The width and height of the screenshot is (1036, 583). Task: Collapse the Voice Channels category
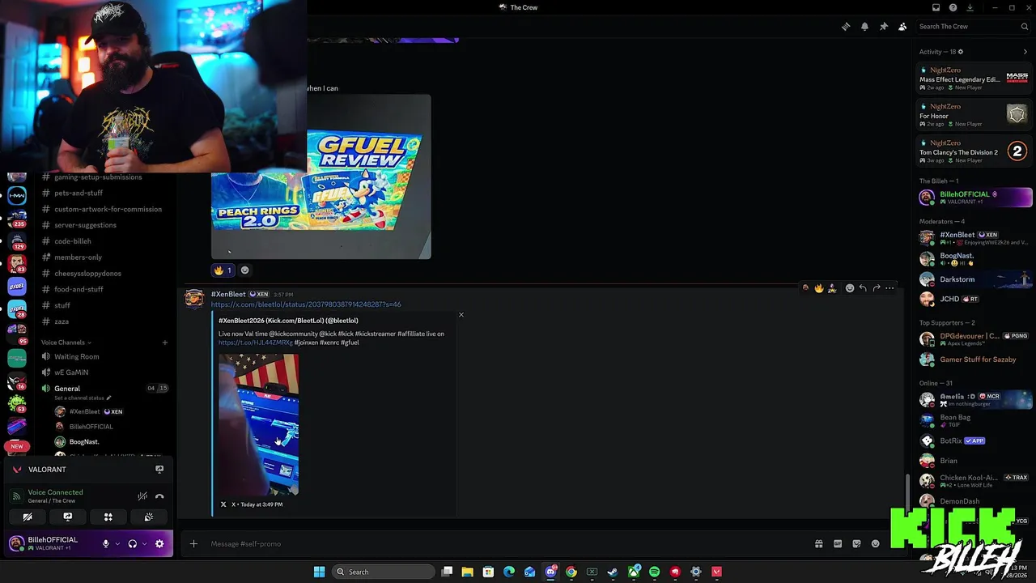[66, 343]
